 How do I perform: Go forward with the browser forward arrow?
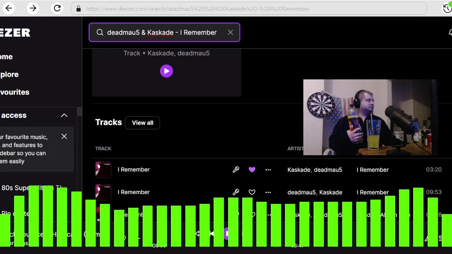[33, 8]
